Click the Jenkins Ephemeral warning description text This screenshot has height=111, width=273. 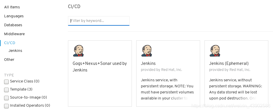pos(236,89)
